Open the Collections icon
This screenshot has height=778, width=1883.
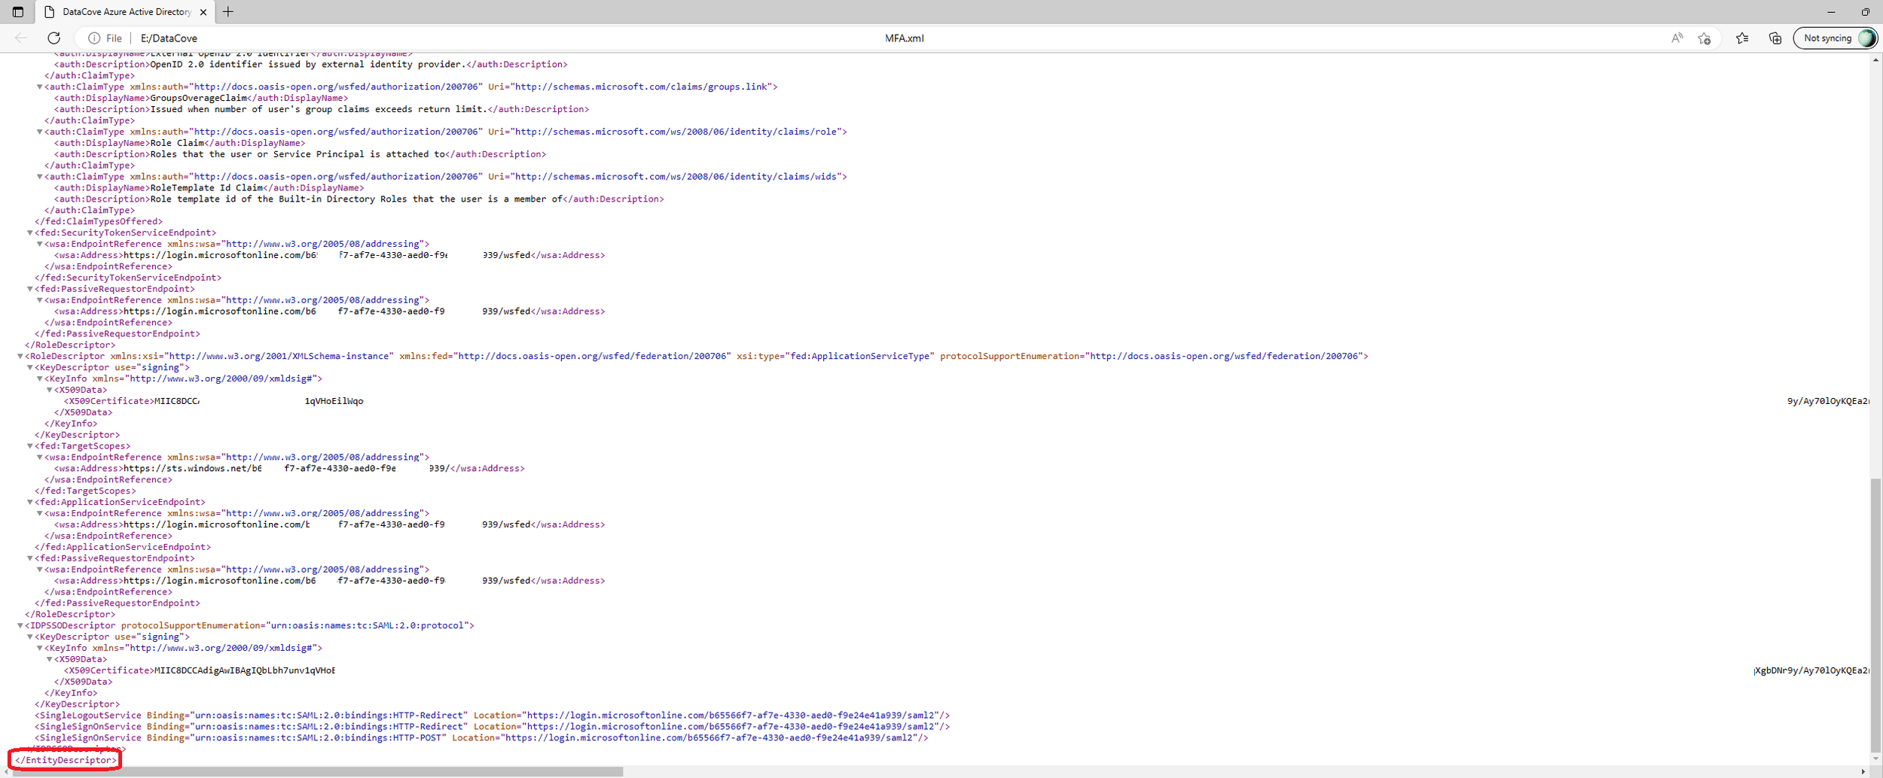pos(1775,38)
